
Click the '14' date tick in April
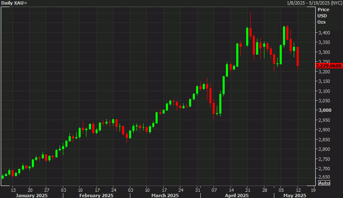[x=231, y=190]
